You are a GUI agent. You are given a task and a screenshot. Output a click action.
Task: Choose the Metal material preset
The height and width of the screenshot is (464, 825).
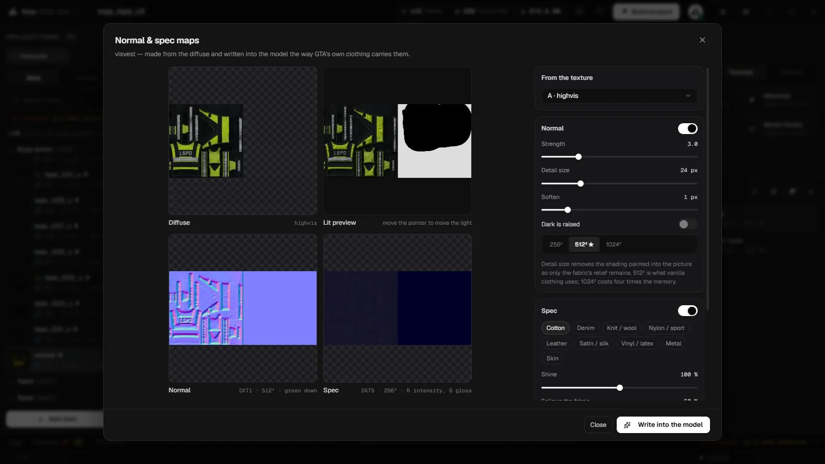(x=673, y=343)
